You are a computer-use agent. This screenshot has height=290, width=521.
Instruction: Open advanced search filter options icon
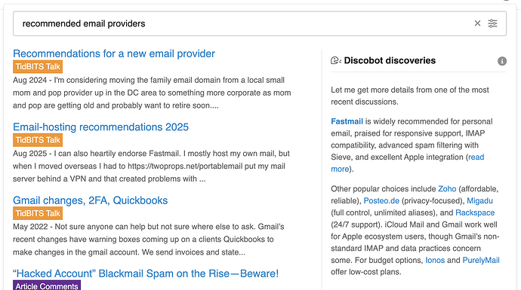click(x=492, y=23)
